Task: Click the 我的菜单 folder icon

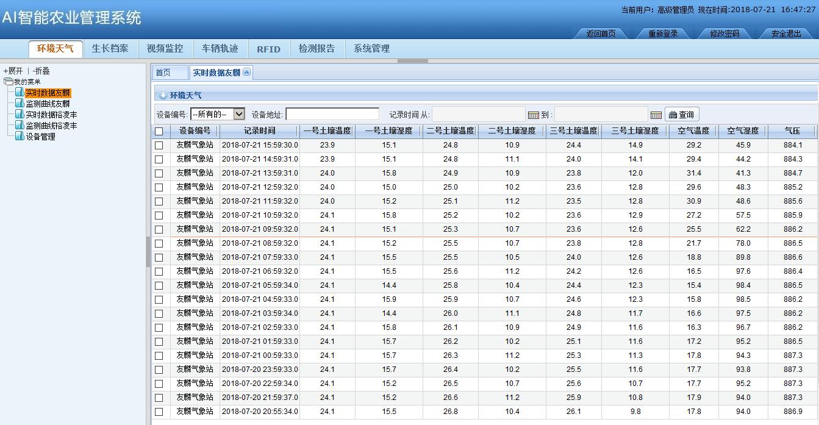Action: tap(8, 82)
